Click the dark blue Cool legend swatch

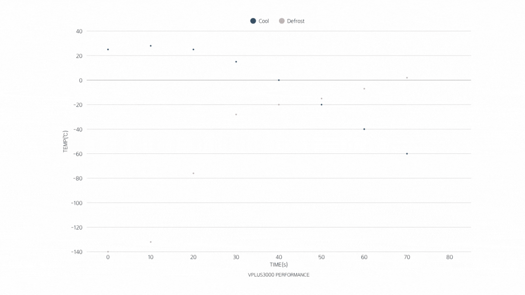point(253,21)
